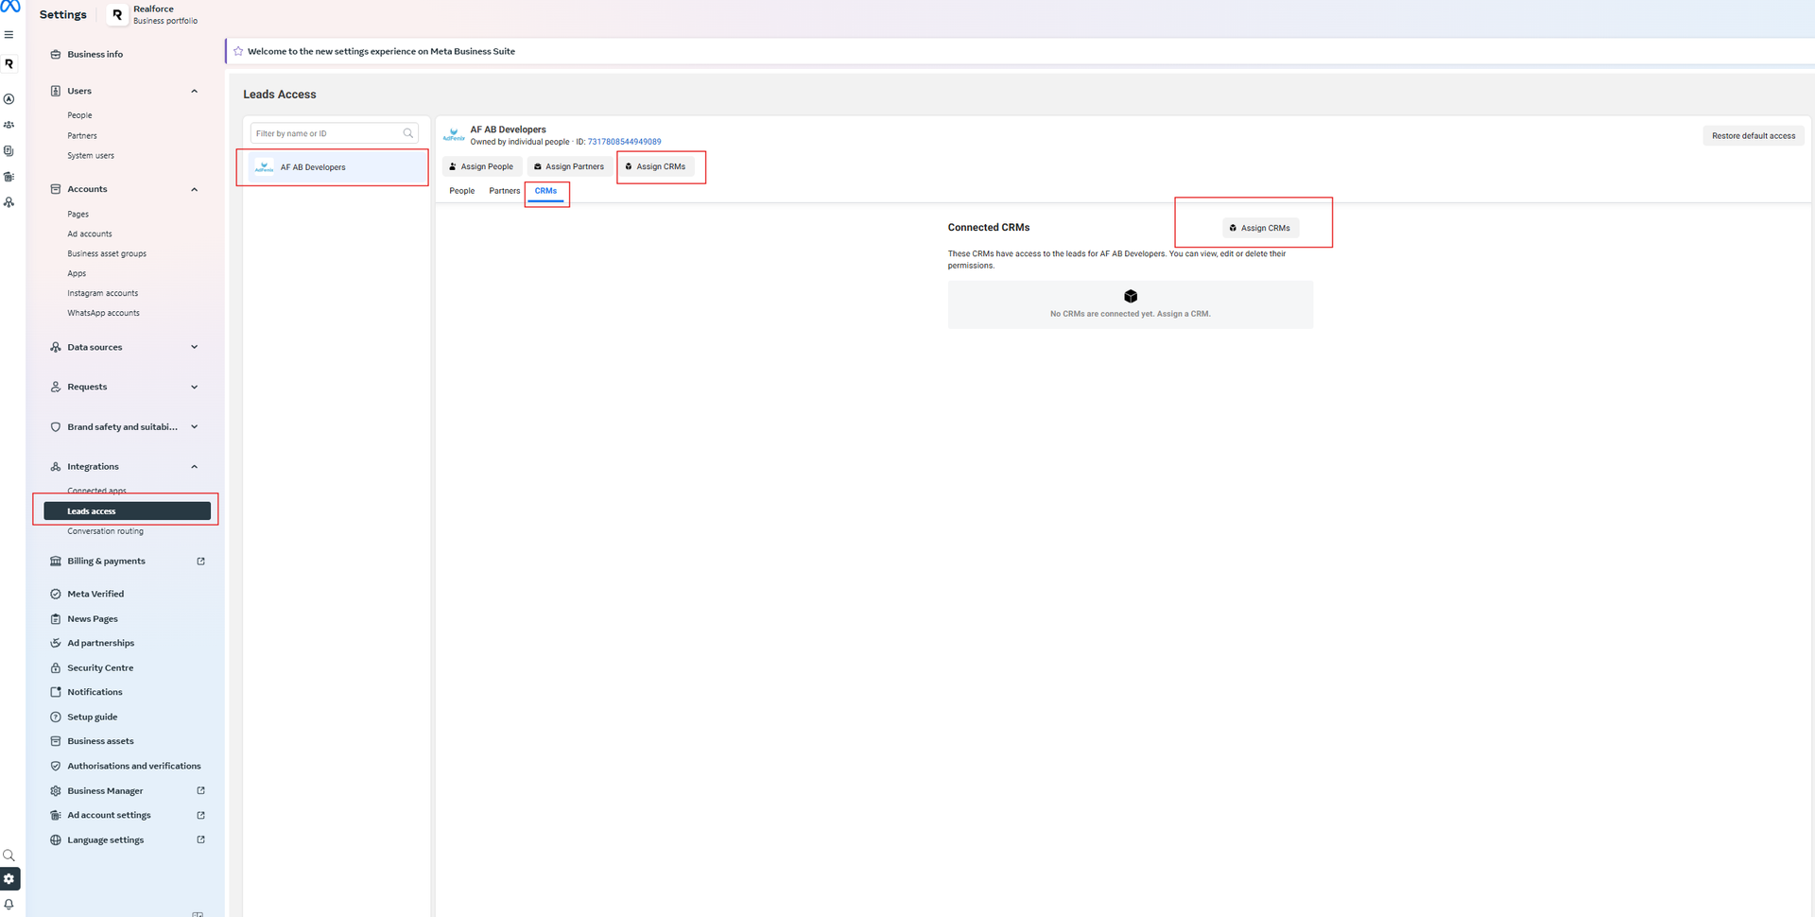Viewport: 1815px width, 917px height.
Task: Click the search icon in filter field
Action: (x=408, y=133)
